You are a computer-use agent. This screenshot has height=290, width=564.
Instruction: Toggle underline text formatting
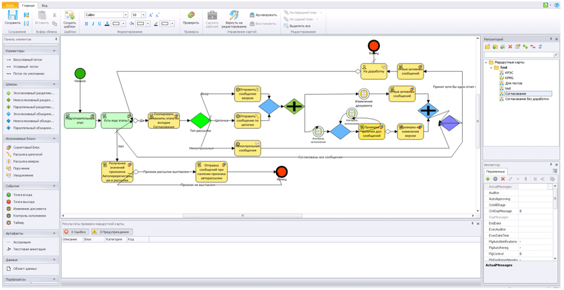(101, 24)
